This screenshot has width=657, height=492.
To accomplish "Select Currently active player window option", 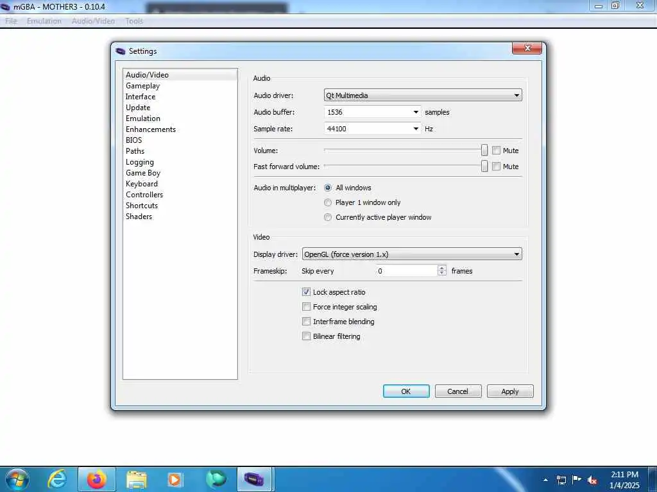I will 328,217.
